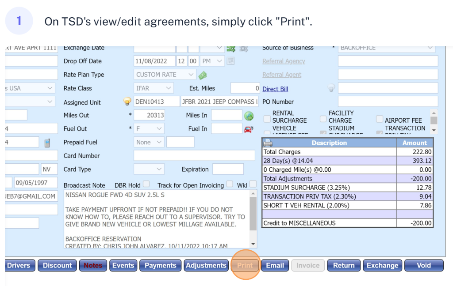Click the mobile phone icon beside the phone field

click(47, 142)
